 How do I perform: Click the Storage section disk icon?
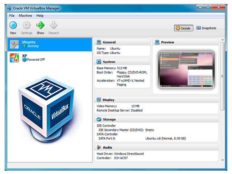coord(99,119)
